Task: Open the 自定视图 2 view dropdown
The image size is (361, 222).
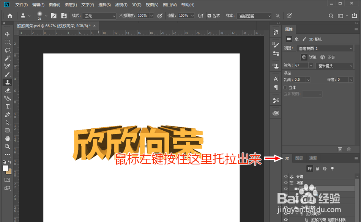Action: pos(325,48)
